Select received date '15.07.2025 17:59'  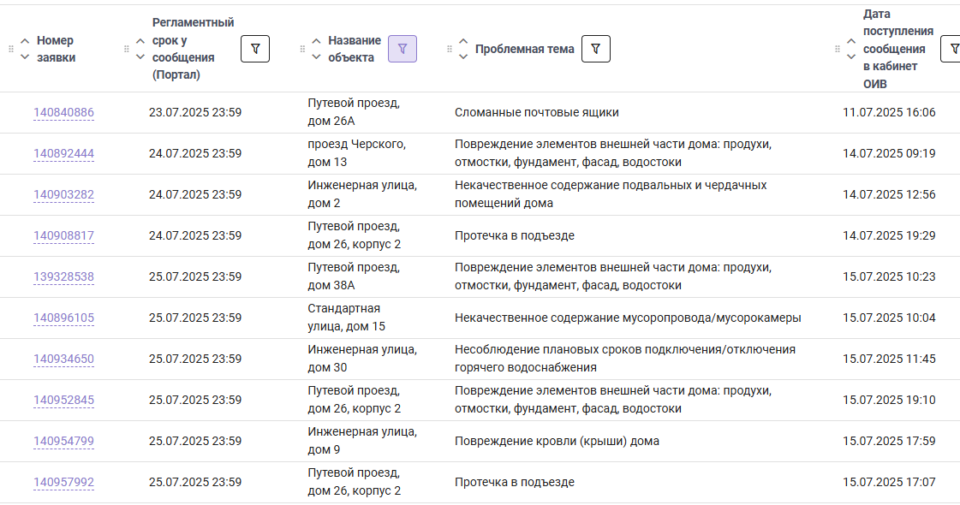click(889, 441)
